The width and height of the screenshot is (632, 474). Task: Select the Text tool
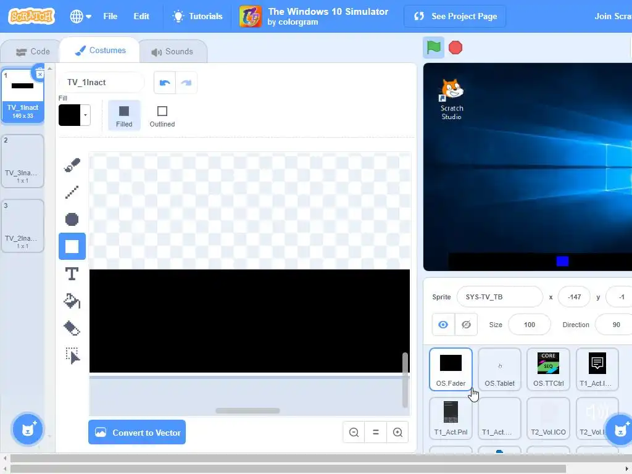[x=72, y=273]
